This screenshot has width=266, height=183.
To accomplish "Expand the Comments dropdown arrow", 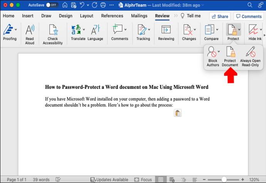I will click(x=125, y=30).
